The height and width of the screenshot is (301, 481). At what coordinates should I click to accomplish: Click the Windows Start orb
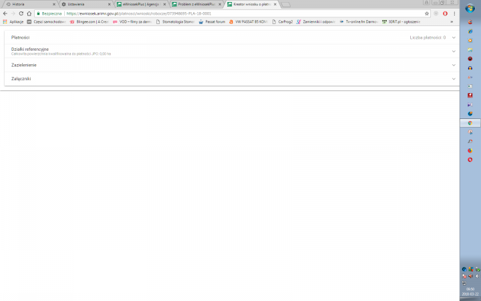tap(470, 9)
